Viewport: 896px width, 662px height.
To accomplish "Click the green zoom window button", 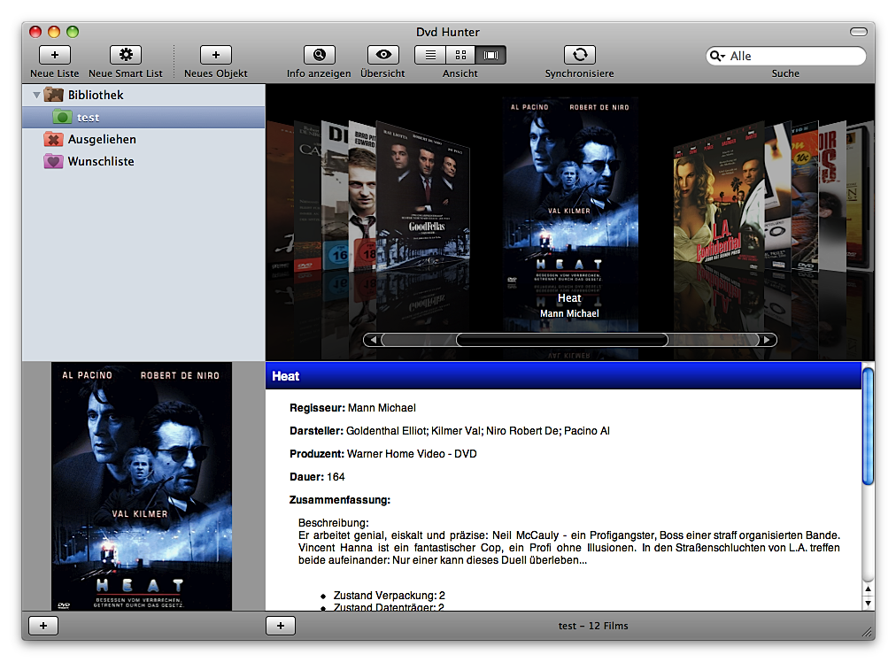I will [x=72, y=31].
